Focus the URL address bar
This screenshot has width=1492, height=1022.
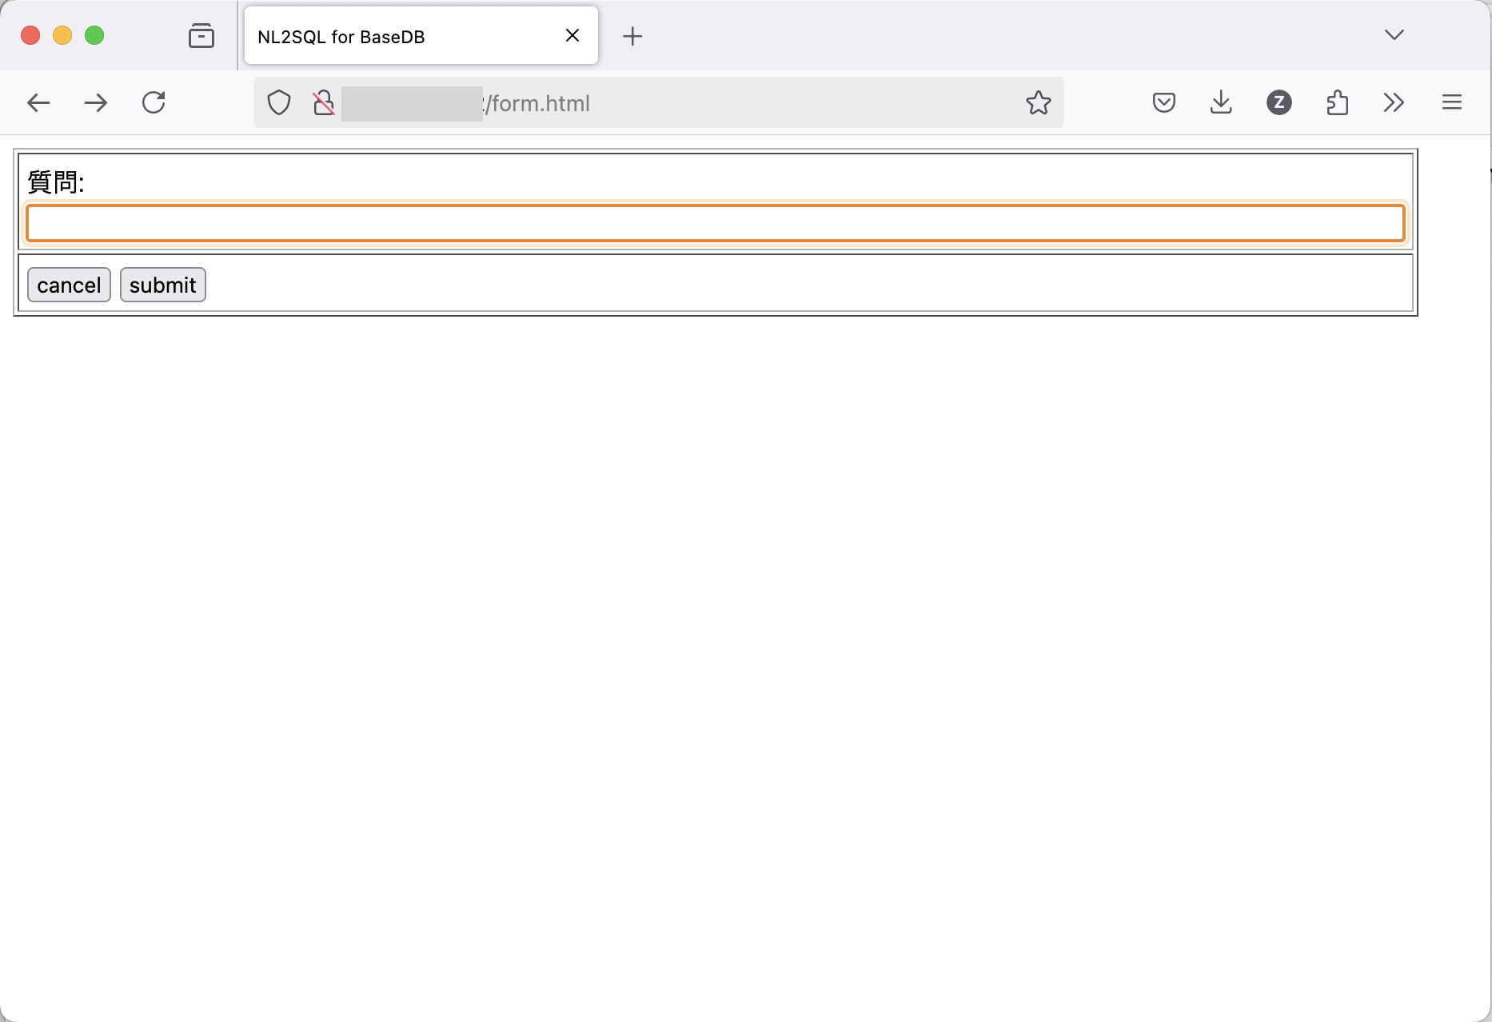coord(659,102)
